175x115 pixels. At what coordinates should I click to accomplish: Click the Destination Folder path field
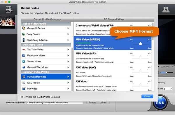[55, 103]
